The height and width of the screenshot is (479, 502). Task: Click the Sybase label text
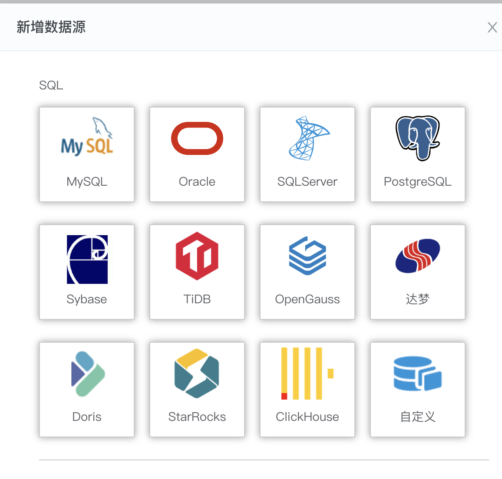tap(87, 299)
